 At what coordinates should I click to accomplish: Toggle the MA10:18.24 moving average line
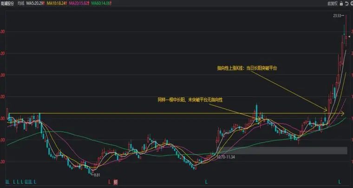point(57,3)
